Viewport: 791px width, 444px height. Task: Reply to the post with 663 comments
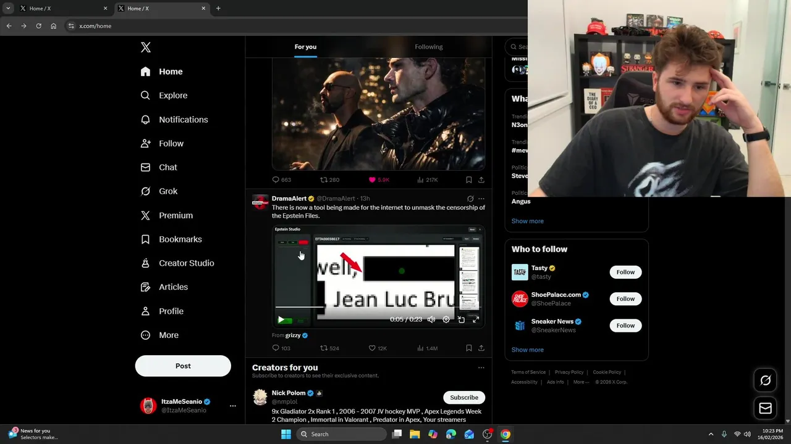click(x=281, y=180)
